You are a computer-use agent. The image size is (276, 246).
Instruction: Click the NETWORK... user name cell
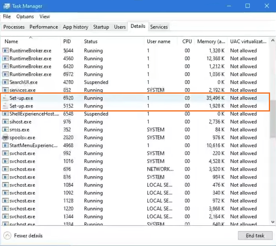point(160,169)
